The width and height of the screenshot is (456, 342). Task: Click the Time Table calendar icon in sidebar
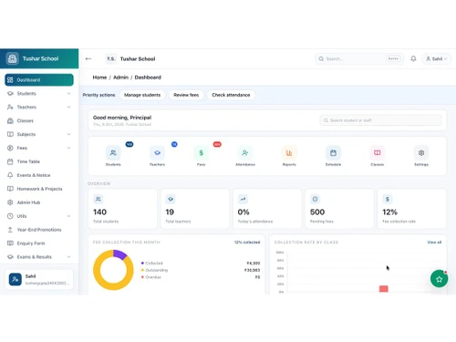pyautogui.click(x=10, y=161)
